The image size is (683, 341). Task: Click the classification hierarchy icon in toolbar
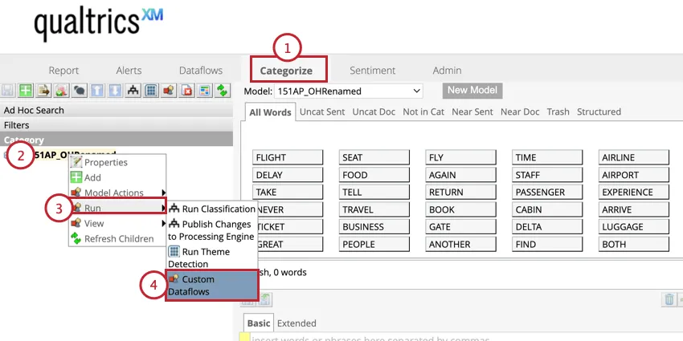pos(132,91)
